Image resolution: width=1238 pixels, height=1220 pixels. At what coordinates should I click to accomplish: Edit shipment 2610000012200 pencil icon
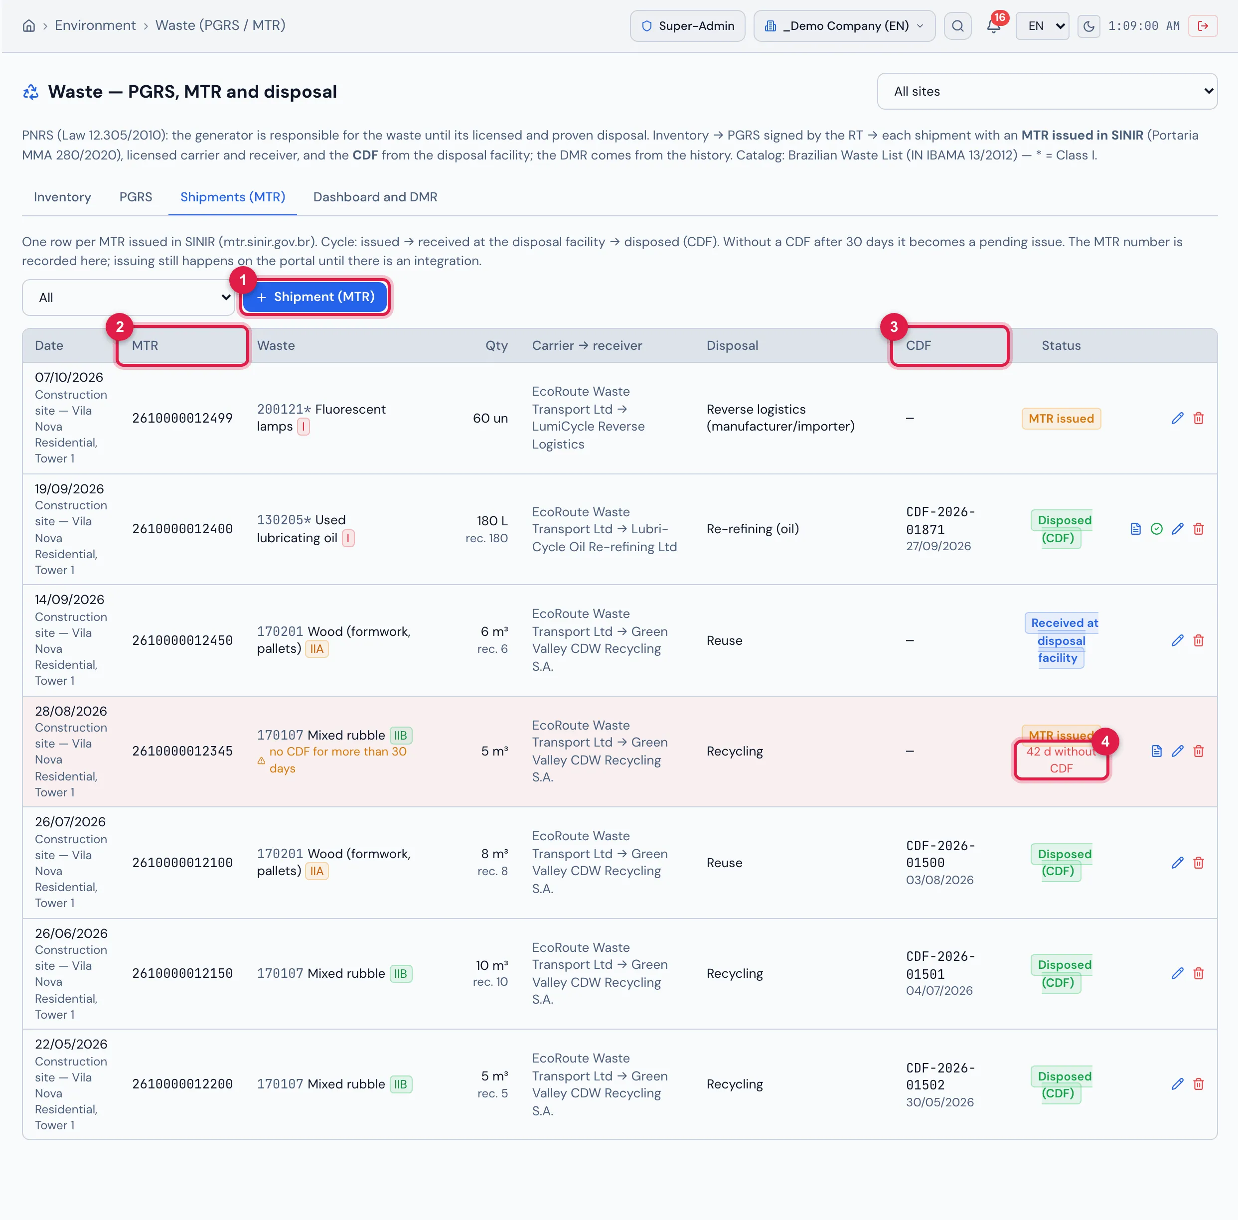(1177, 1085)
